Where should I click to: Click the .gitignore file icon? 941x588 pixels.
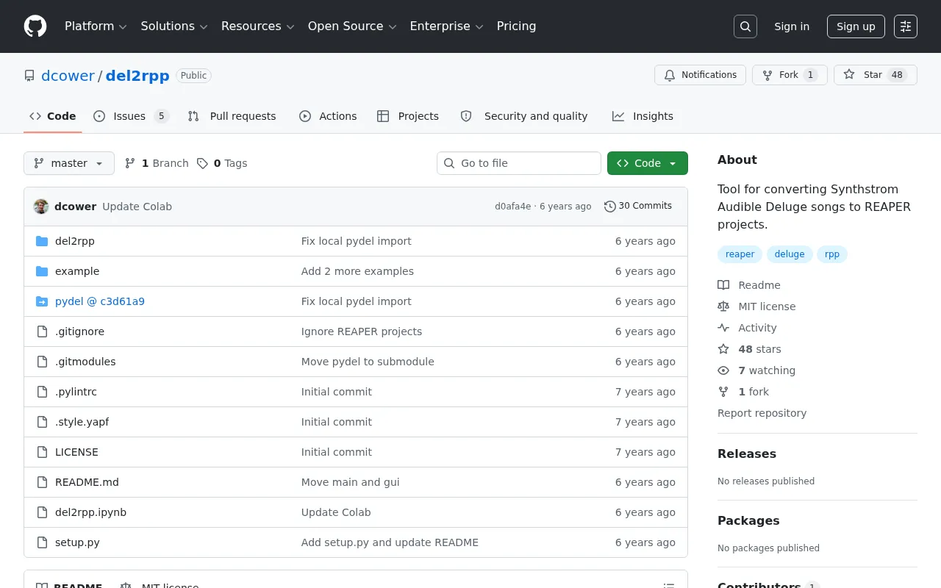click(x=42, y=331)
